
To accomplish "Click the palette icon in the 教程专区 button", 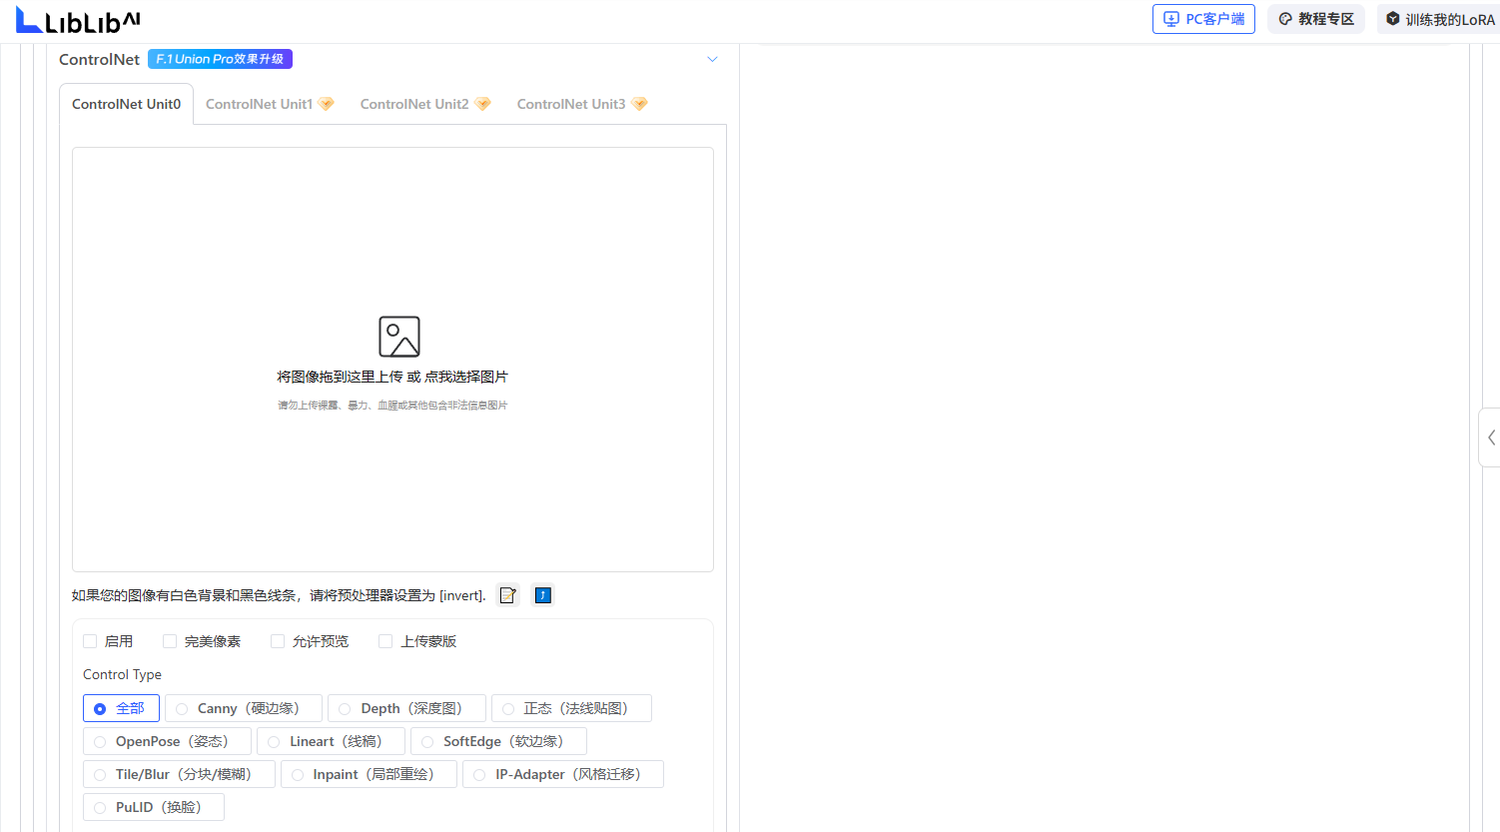I will 1285,19.
